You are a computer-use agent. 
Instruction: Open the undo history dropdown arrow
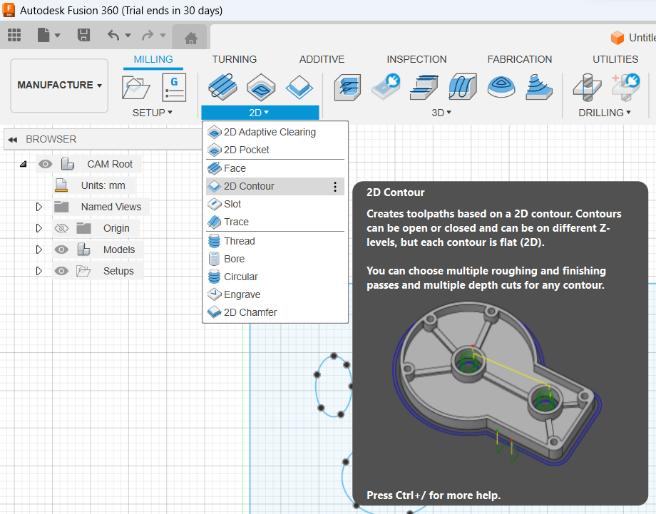pos(128,35)
